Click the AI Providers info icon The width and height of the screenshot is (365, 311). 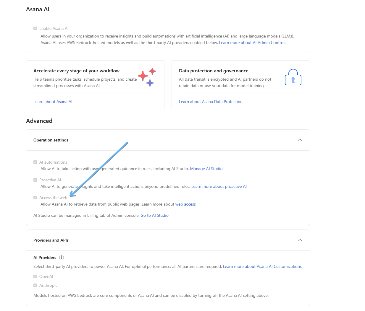point(62,258)
